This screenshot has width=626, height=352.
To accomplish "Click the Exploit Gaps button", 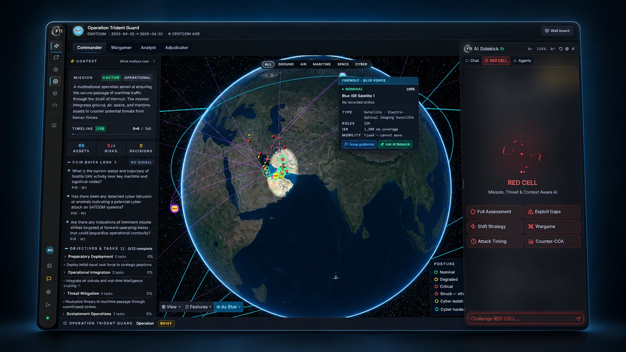I will (x=552, y=212).
